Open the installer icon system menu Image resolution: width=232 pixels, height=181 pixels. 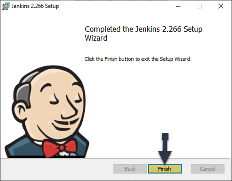[x=6, y=6]
